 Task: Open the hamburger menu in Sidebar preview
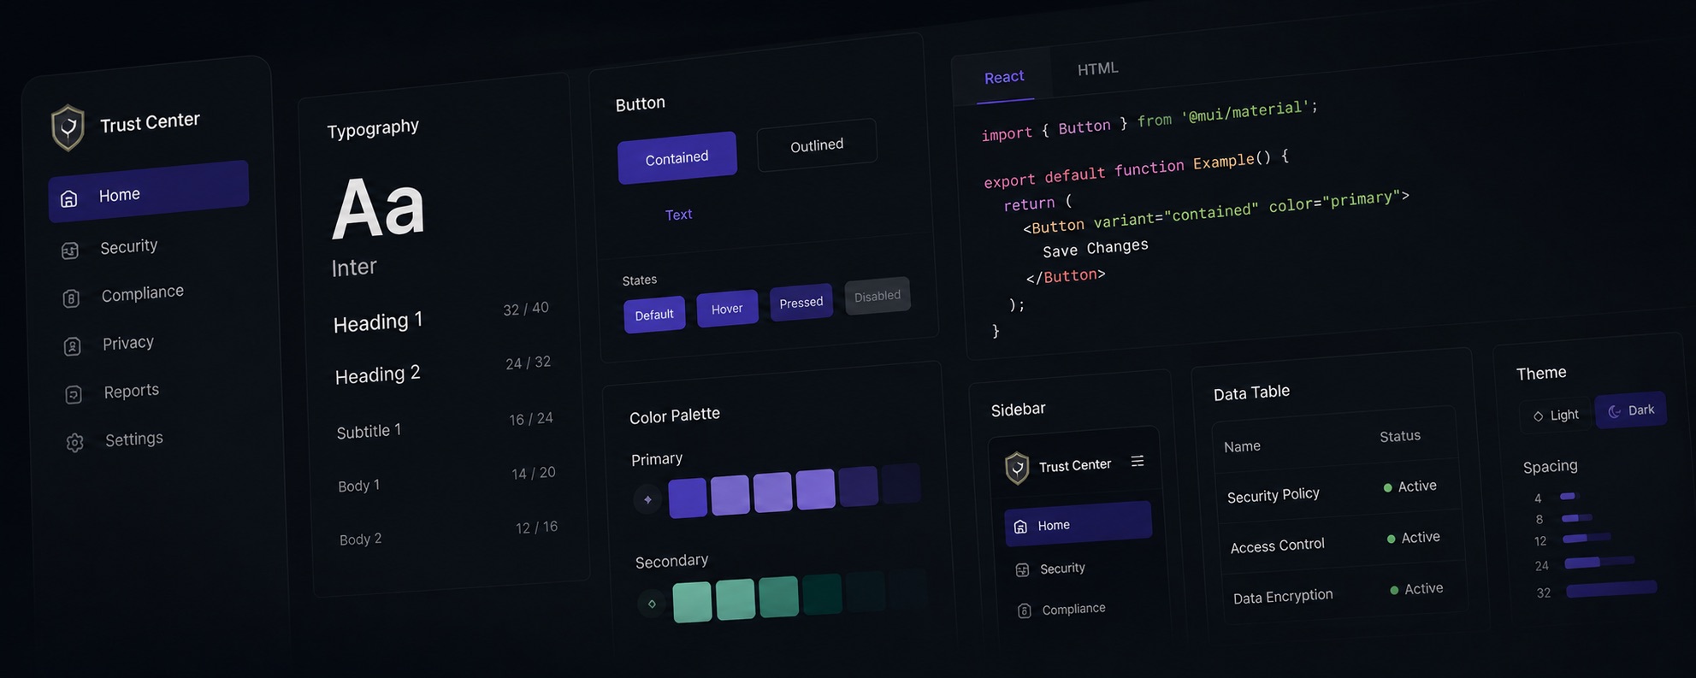click(x=1138, y=461)
